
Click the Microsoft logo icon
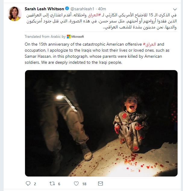coord(69,37)
